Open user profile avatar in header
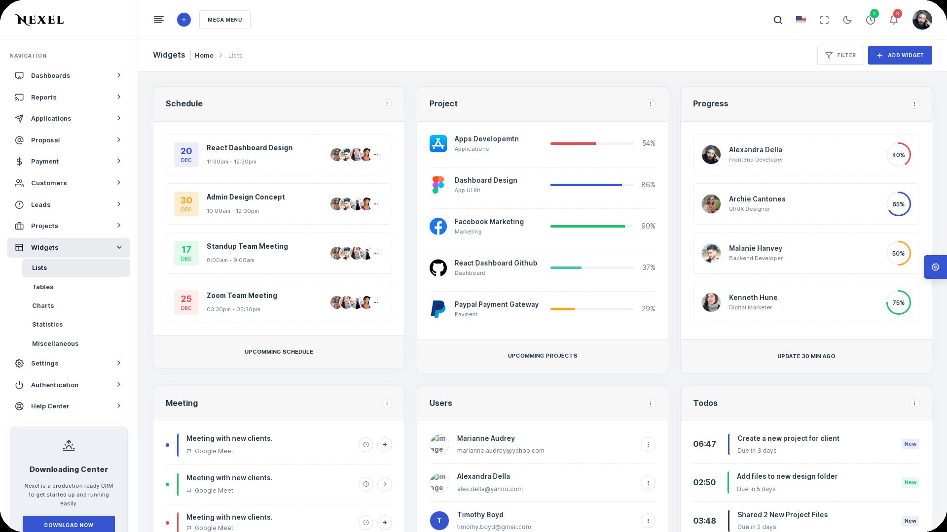This screenshot has height=532, width=947. pos(922,20)
